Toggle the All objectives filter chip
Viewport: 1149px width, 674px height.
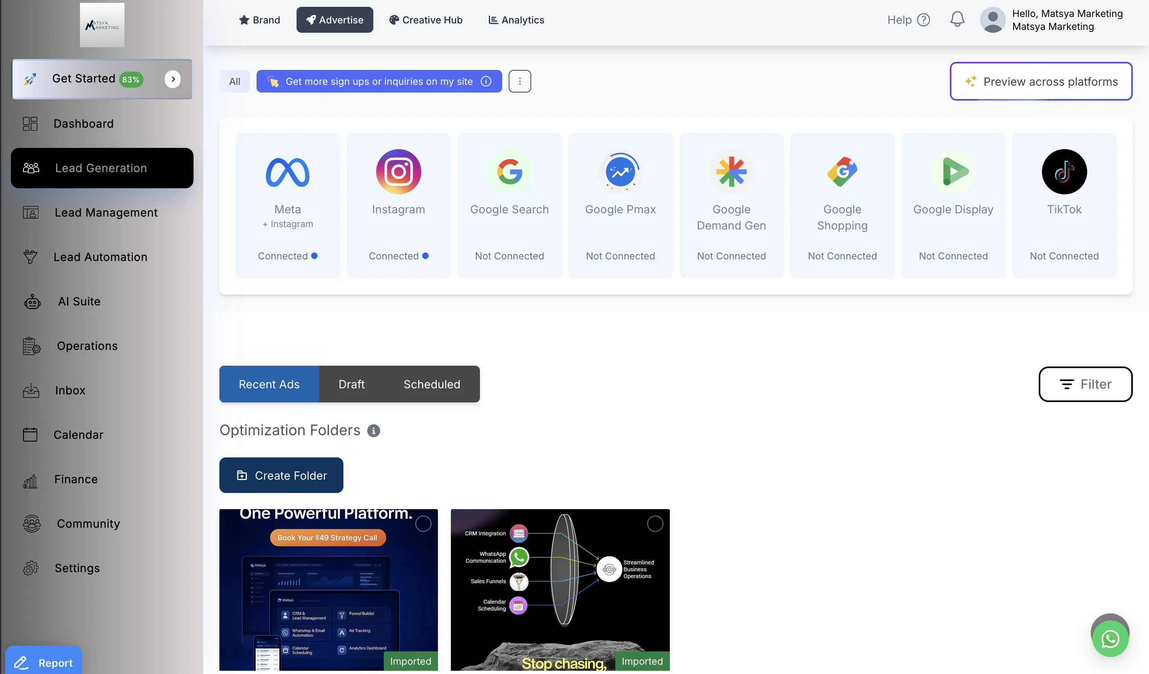tap(234, 81)
